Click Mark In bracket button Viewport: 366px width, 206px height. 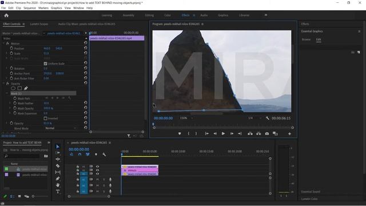[188, 133]
